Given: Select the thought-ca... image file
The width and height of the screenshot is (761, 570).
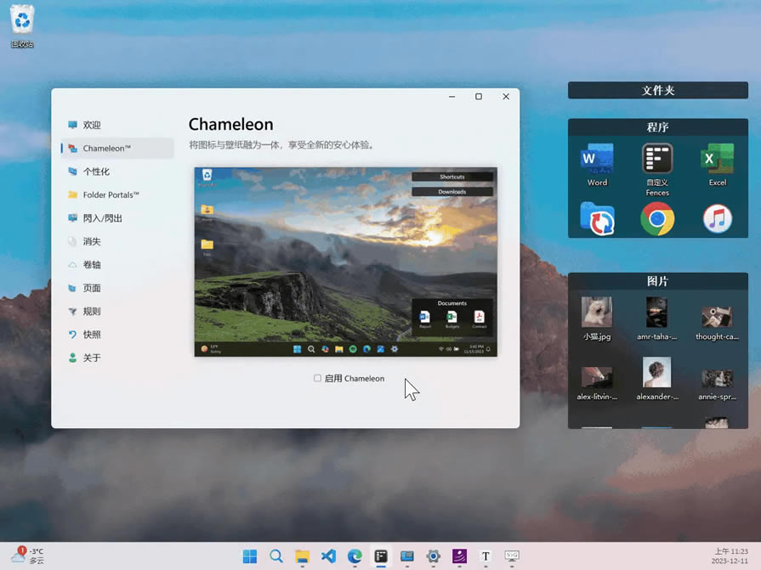Looking at the screenshot, I should 718,323.
